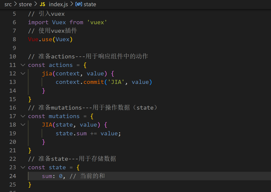Click 'Vue' identifier on line 8
Screen dimensions: 271x192
coord(33,39)
